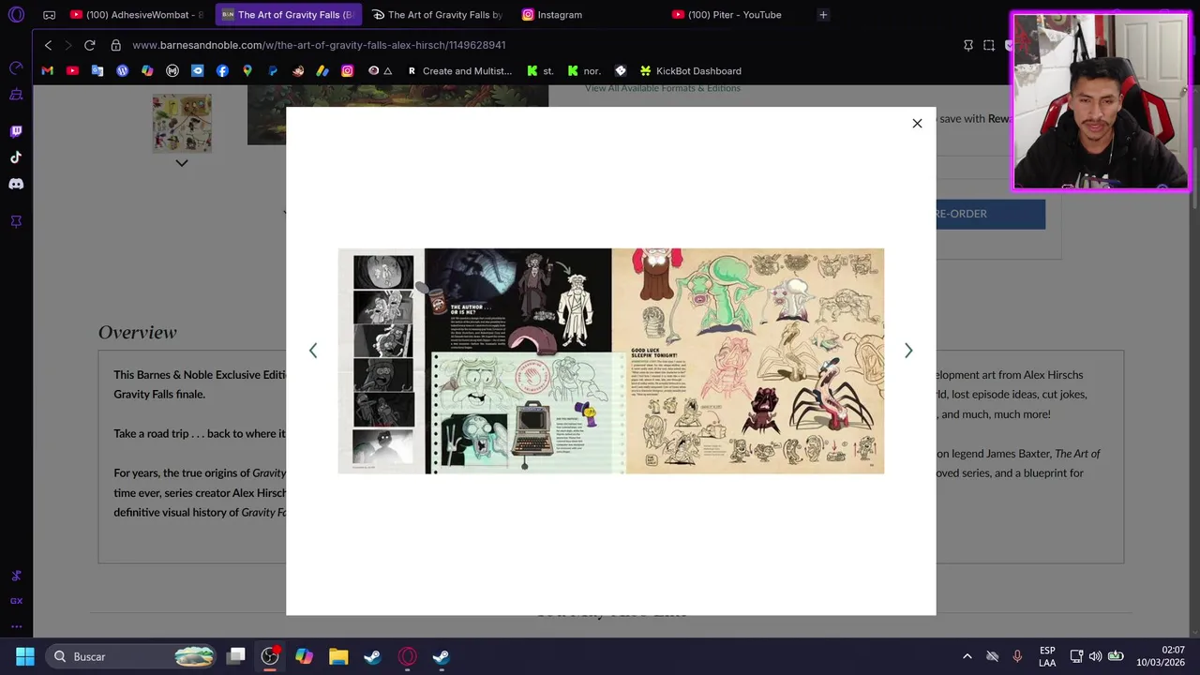The image size is (1200, 675).
Task: Click the site security padlock icon
Action: [115, 45]
